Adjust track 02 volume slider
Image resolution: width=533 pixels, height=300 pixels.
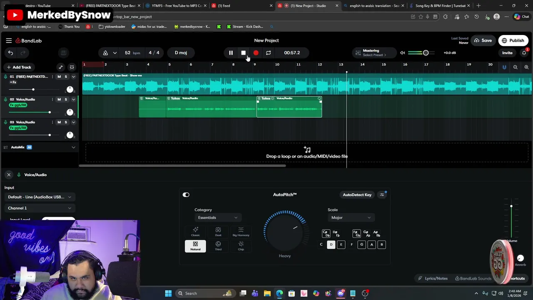(x=50, y=112)
